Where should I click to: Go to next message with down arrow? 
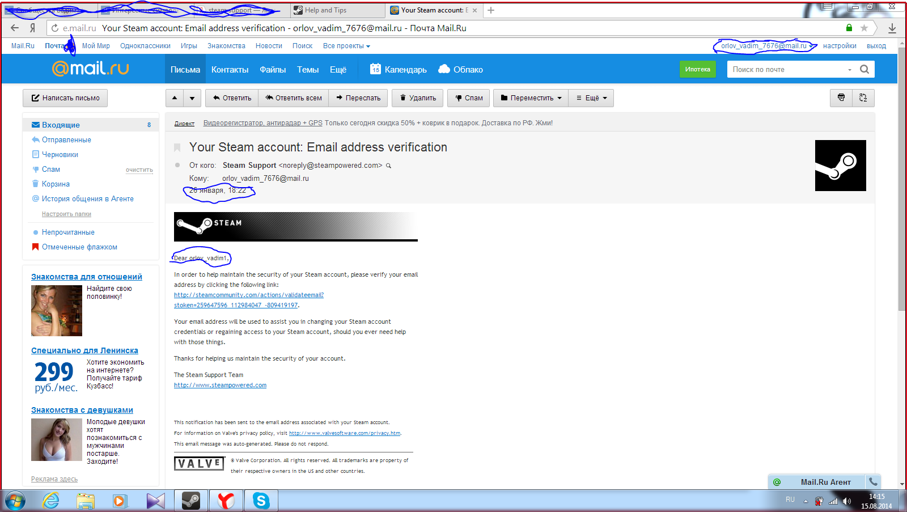click(x=192, y=98)
